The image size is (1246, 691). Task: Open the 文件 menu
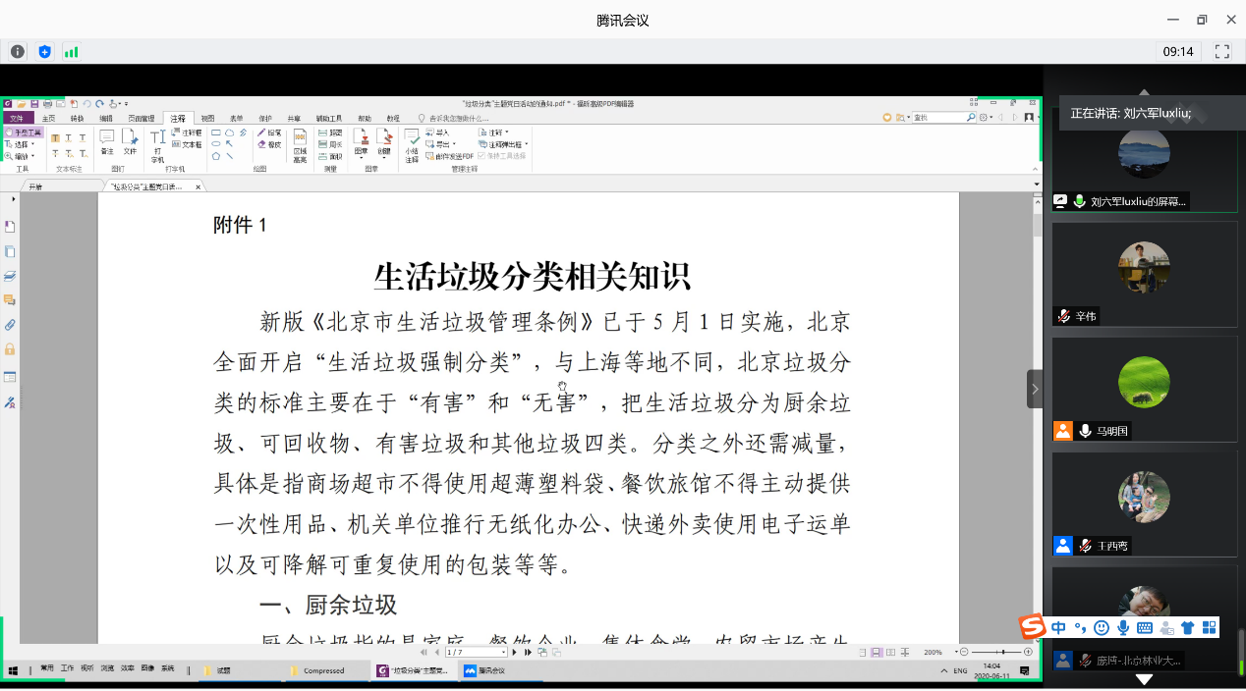[x=17, y=118]
